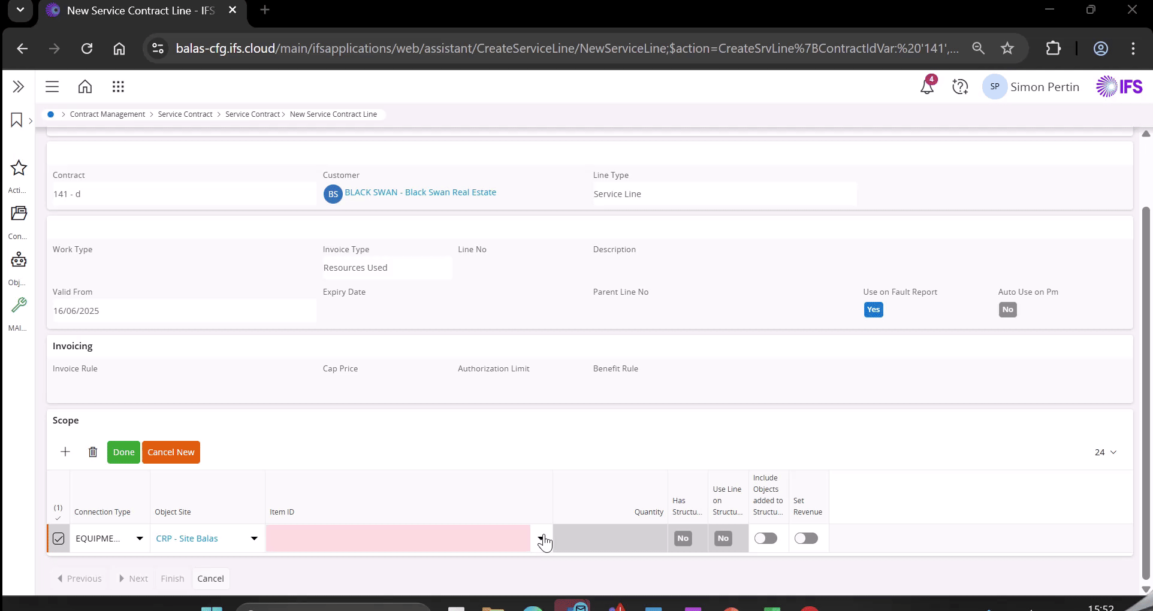The width and height of the screenshot is (1153, 611).
Task: Go back in browser history
Action: coord(22,49)
